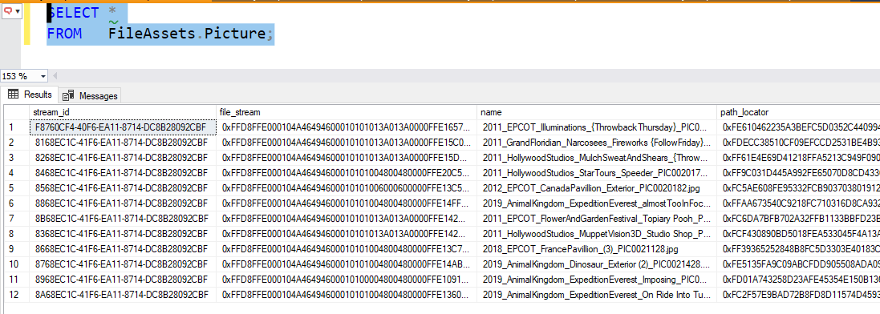Viewport: 880px width, 314px height.
Task: Select row header number 1
Action: tap(16, 127)
